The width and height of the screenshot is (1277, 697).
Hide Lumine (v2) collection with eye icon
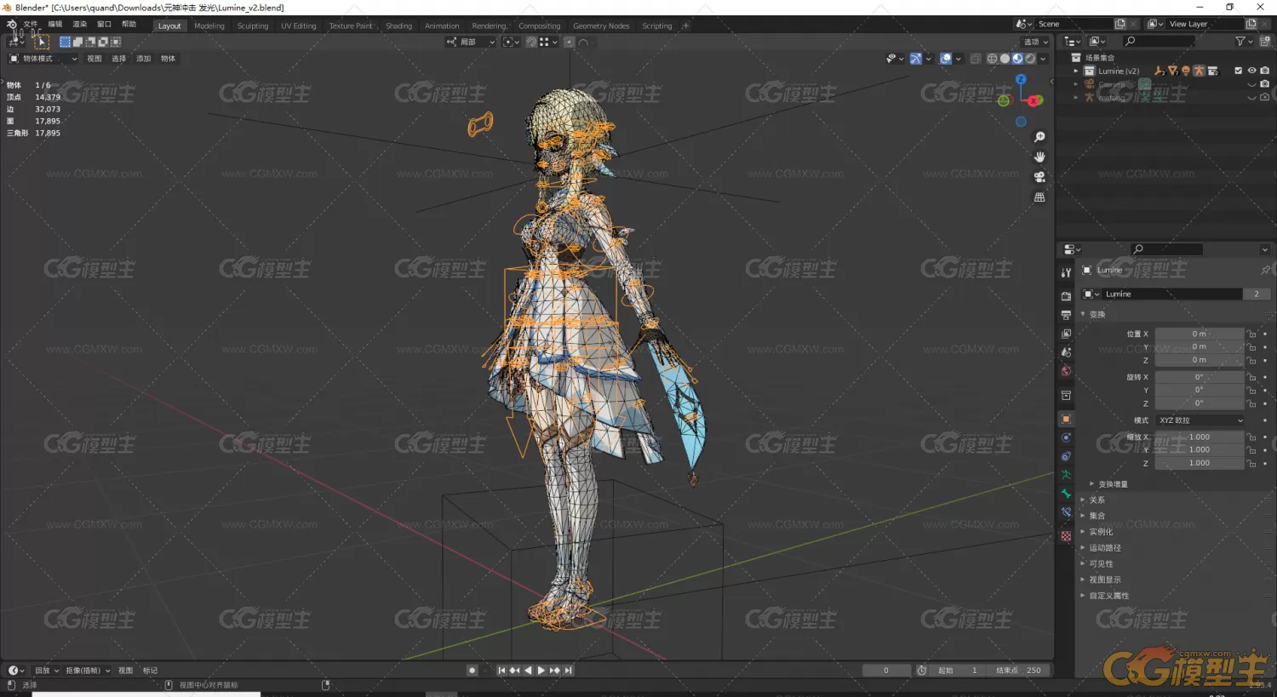1251,71
